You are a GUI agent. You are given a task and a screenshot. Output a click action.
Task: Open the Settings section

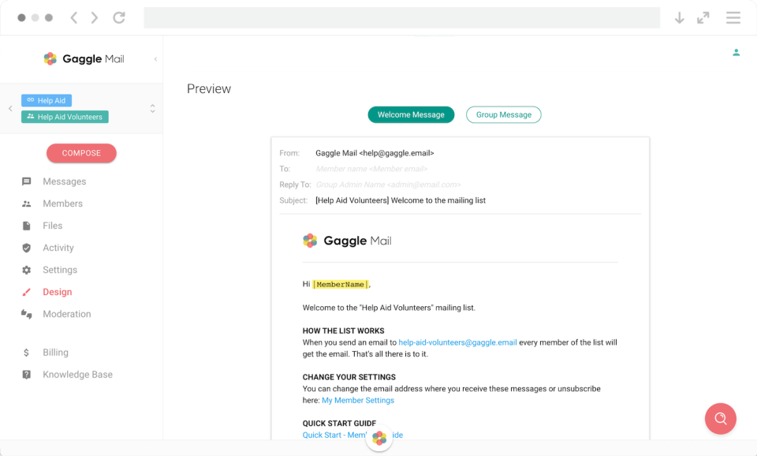pos(60,270)
